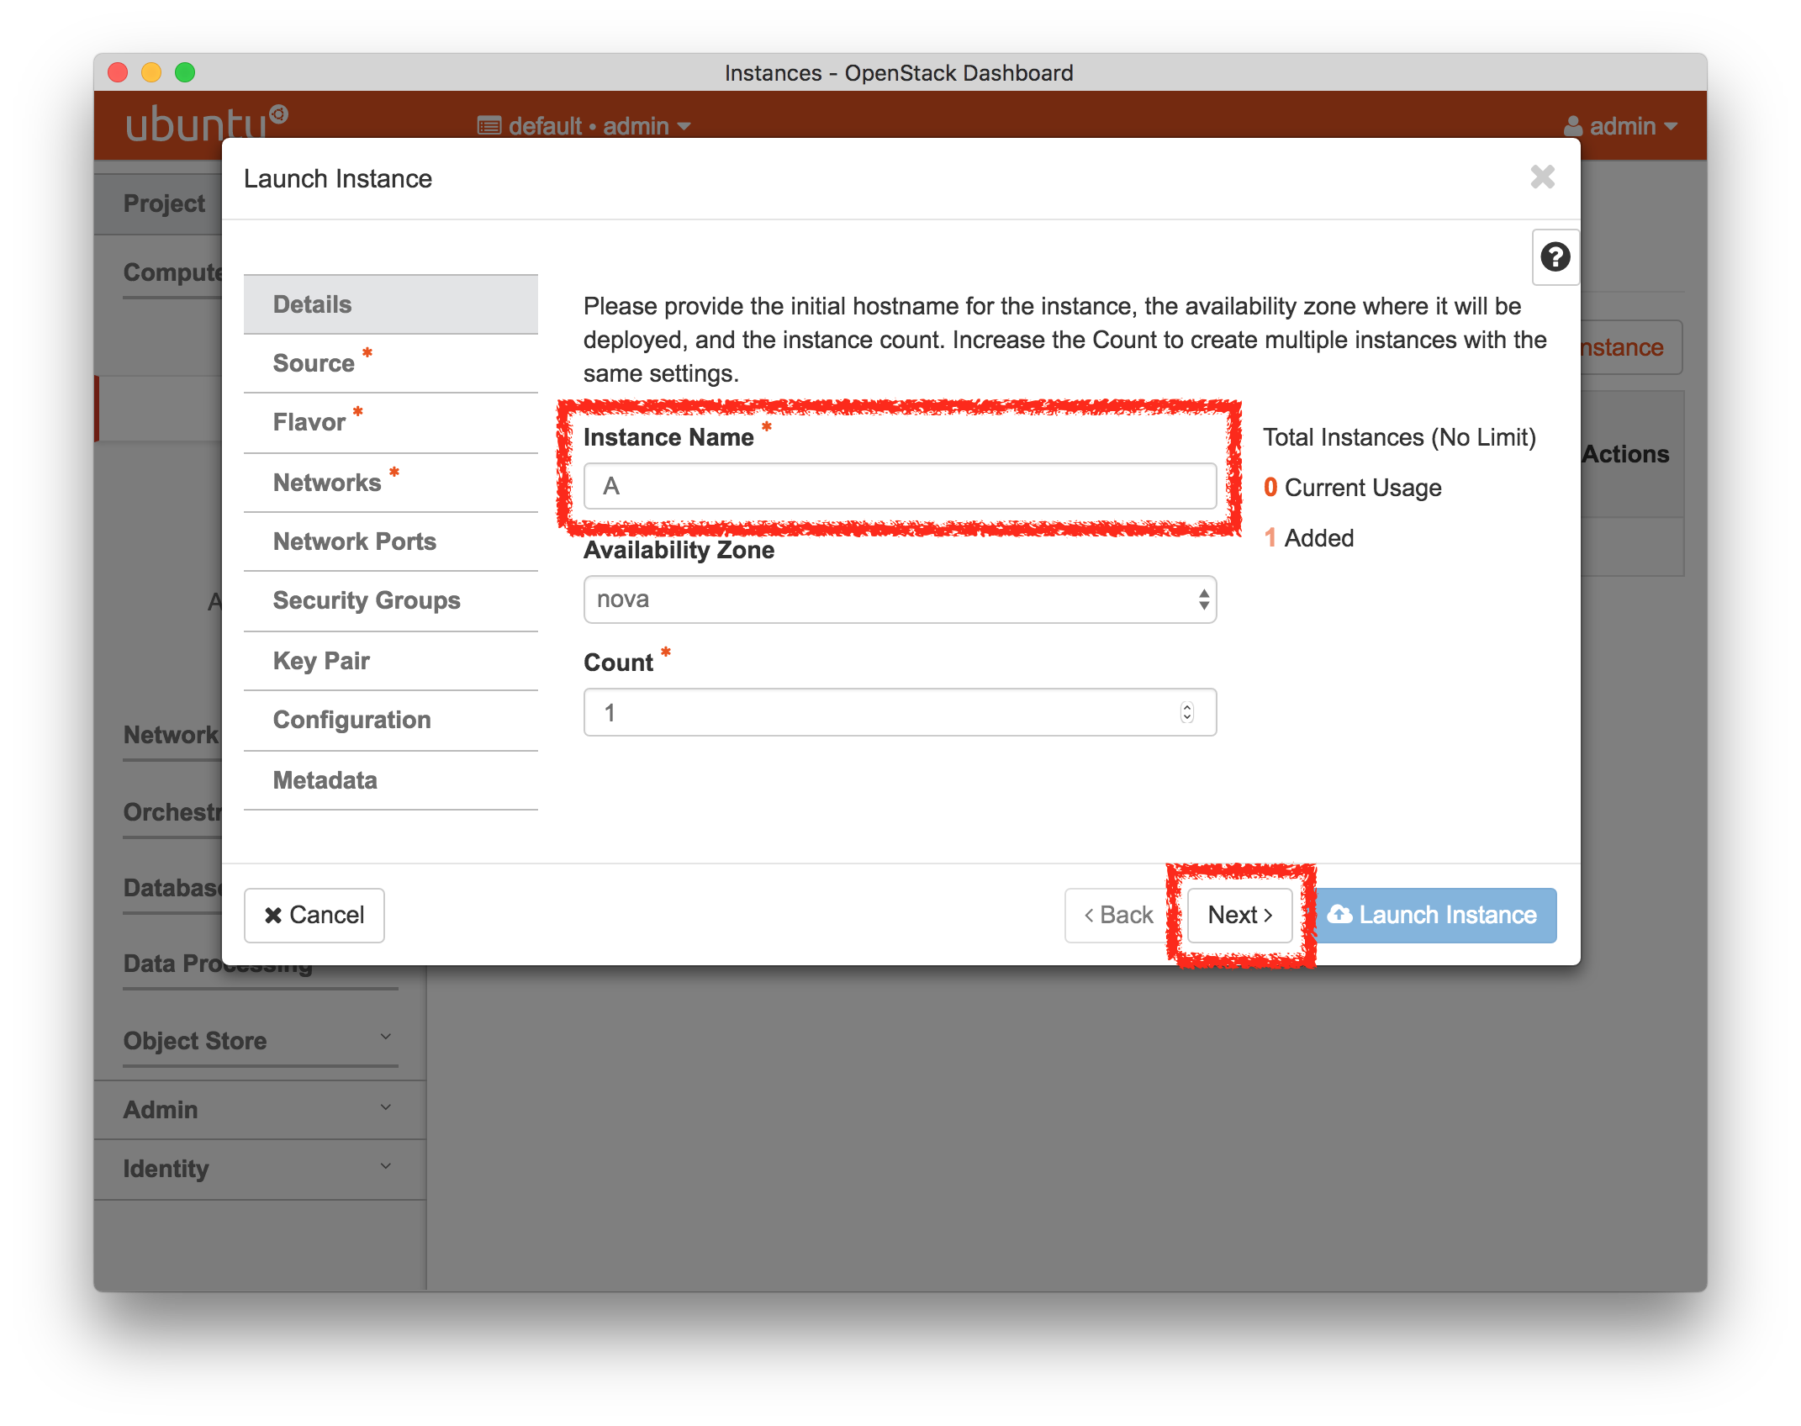Click the yellow macOS minimize window button
Viewport: 1801px width, 1426px height.
coord(151,72)
